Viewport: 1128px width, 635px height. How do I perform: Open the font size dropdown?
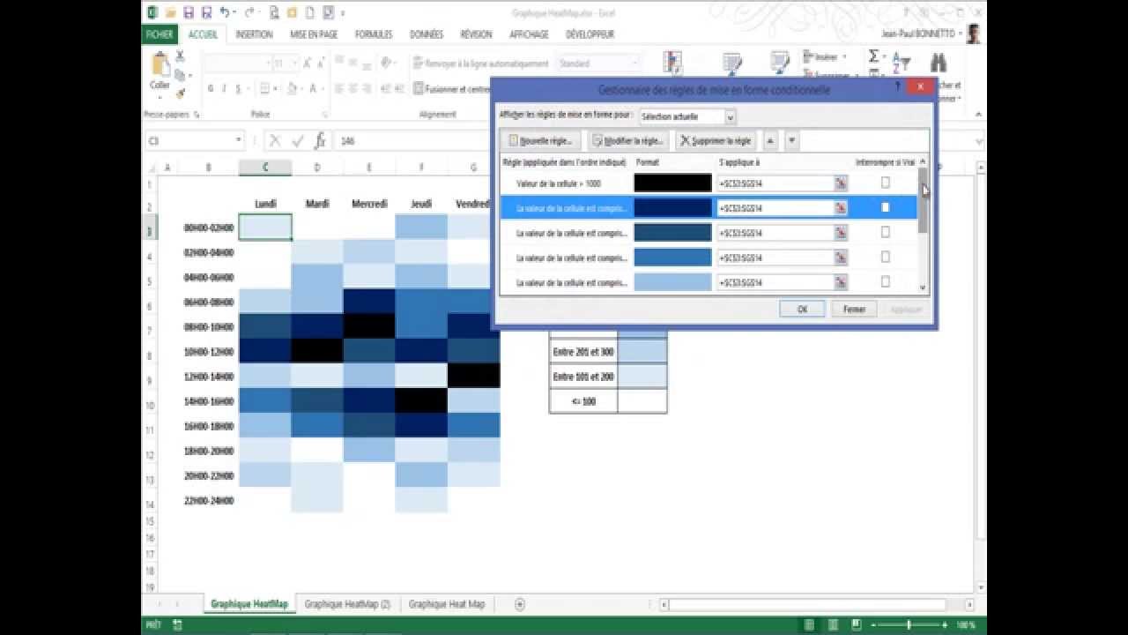tap(295, 63)
